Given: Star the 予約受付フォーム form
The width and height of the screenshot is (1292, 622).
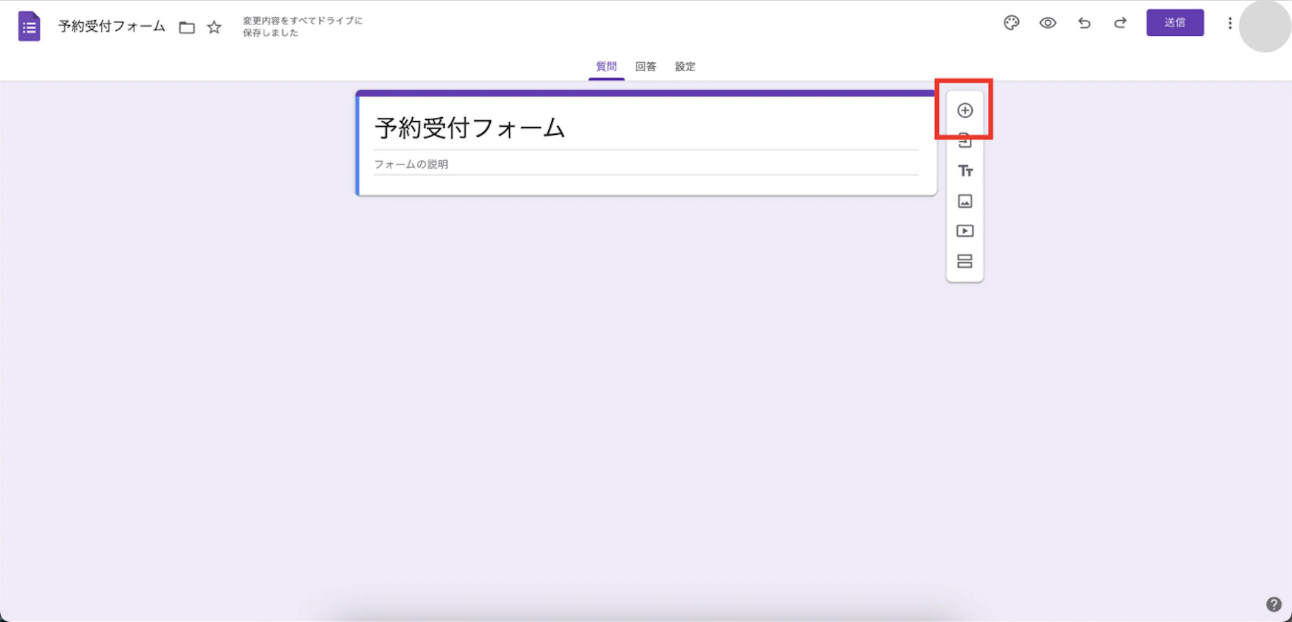Looking at the screenshot, I should [x=214, y=27].
